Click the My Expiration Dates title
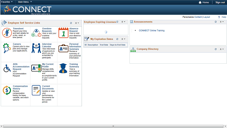227x128 pixels. [102, 39]
